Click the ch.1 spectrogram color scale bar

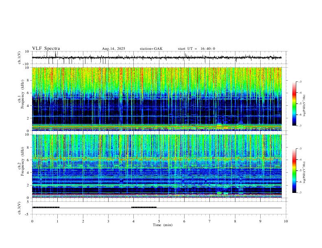tap(294, 104)
